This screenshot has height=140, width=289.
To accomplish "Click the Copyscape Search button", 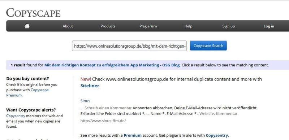I will [208, 46].
